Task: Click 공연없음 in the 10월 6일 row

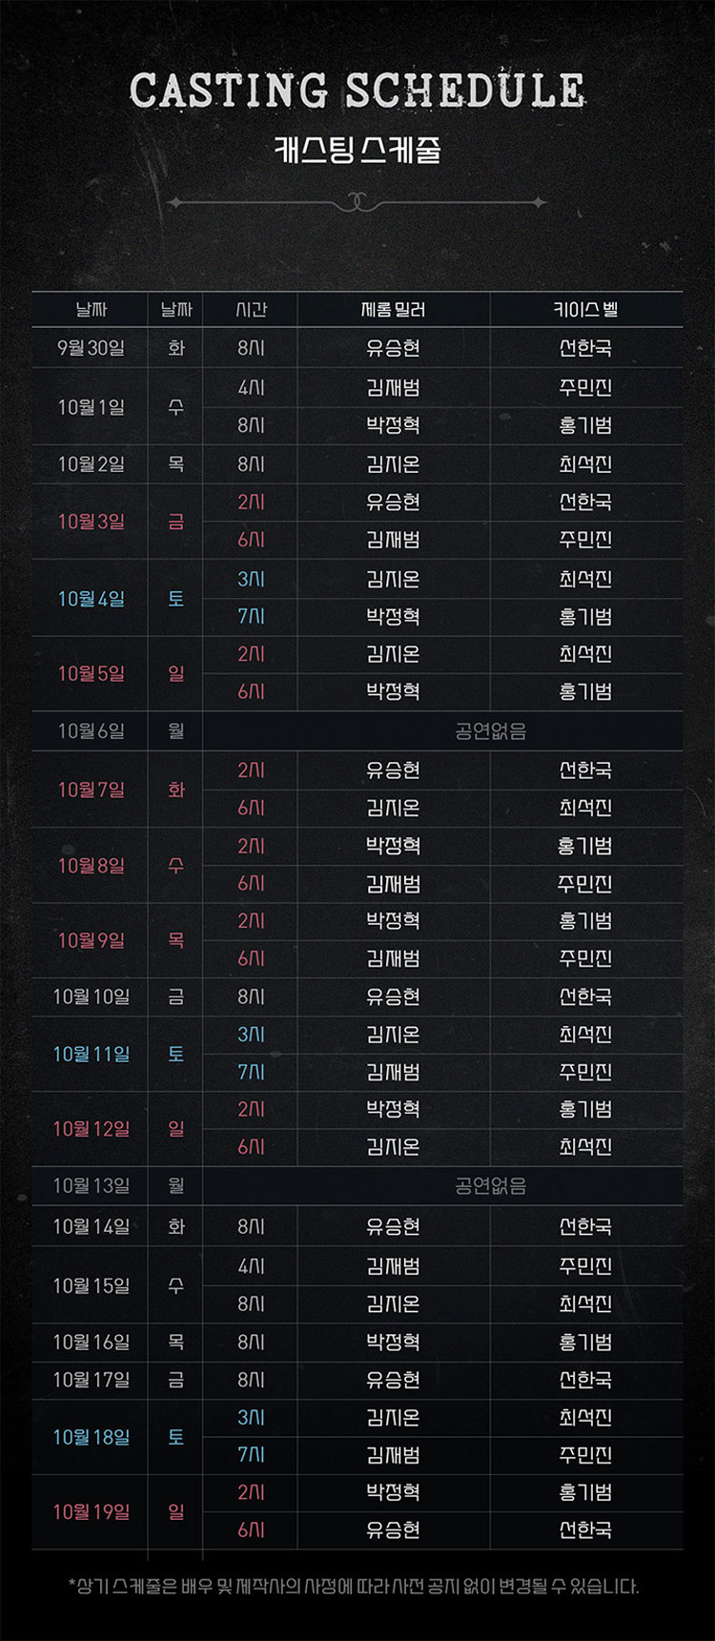Action: click(490, 731)
